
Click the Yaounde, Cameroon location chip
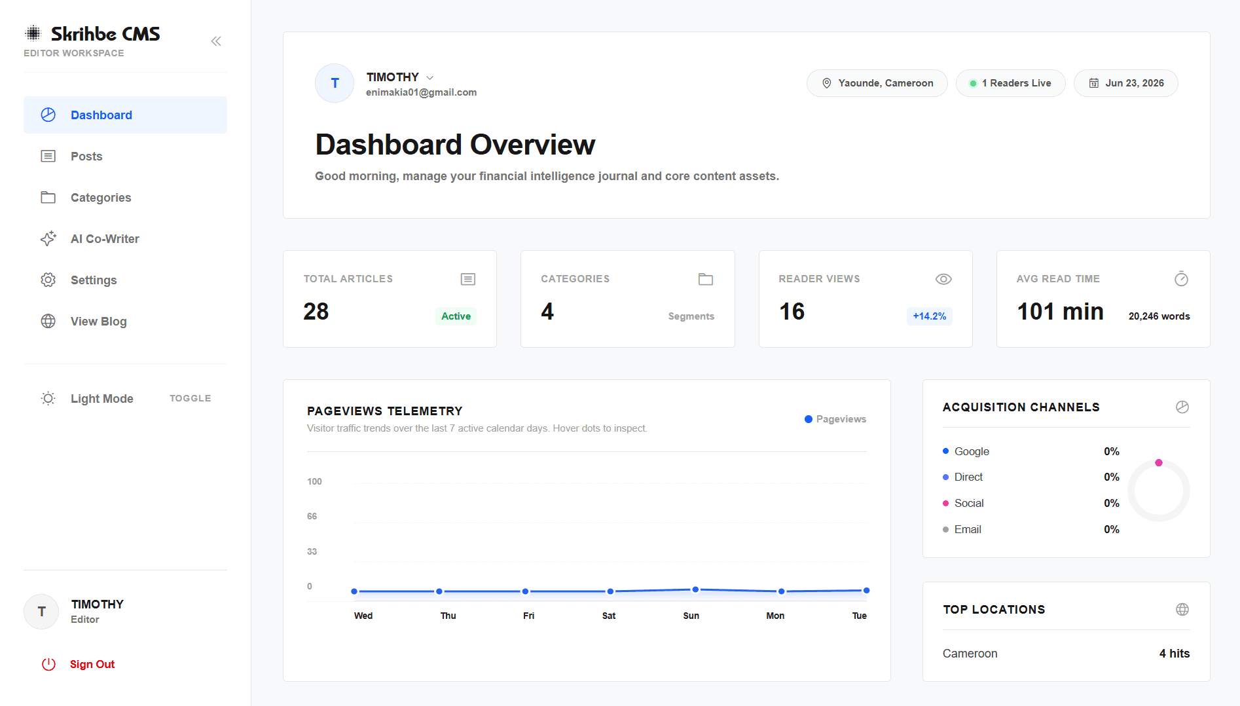877,83
